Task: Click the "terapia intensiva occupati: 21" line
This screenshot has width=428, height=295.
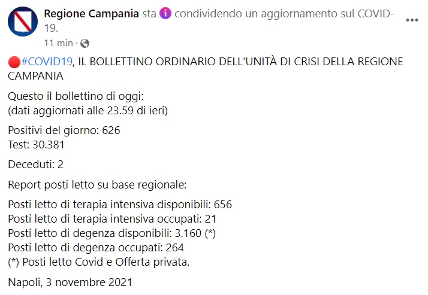Action: point(114,219)
